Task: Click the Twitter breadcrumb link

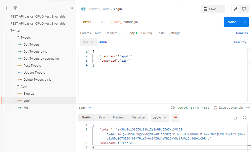Action: pos(94,9)
